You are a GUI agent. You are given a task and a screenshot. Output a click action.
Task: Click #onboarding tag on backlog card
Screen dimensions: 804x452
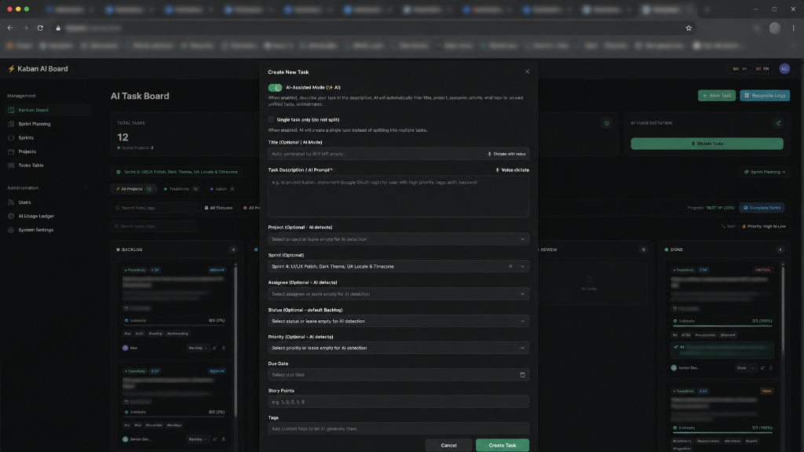coord(177,334)
